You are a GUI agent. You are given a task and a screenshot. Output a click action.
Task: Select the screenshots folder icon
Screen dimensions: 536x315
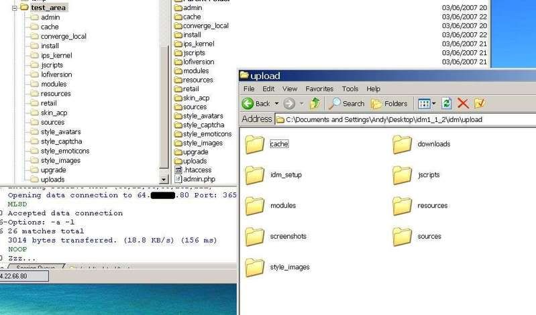click(255, 236)
